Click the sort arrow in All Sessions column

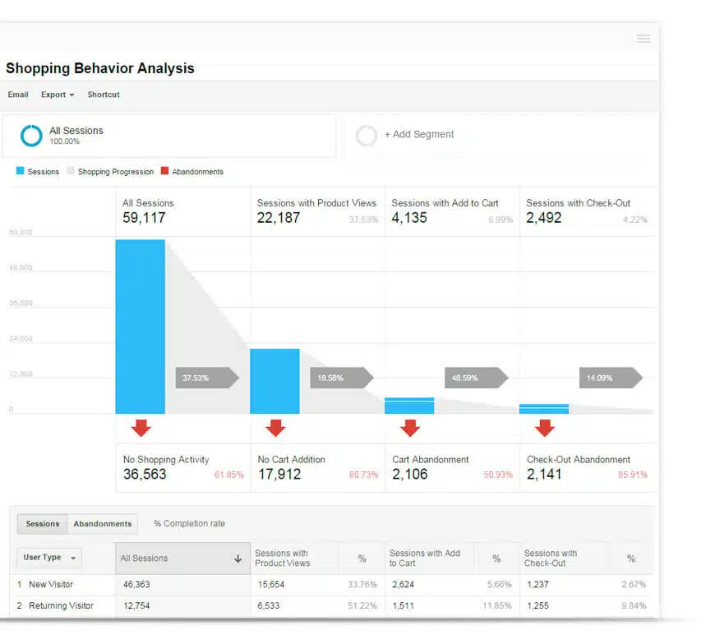(238, 559)
